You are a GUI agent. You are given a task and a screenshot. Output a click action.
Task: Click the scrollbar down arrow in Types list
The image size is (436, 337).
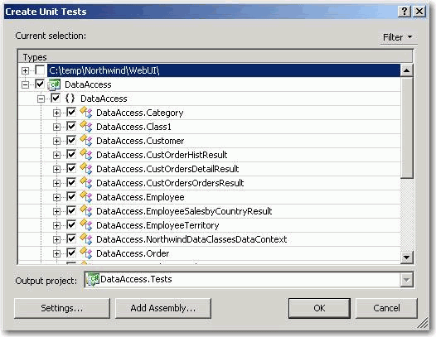406,258
